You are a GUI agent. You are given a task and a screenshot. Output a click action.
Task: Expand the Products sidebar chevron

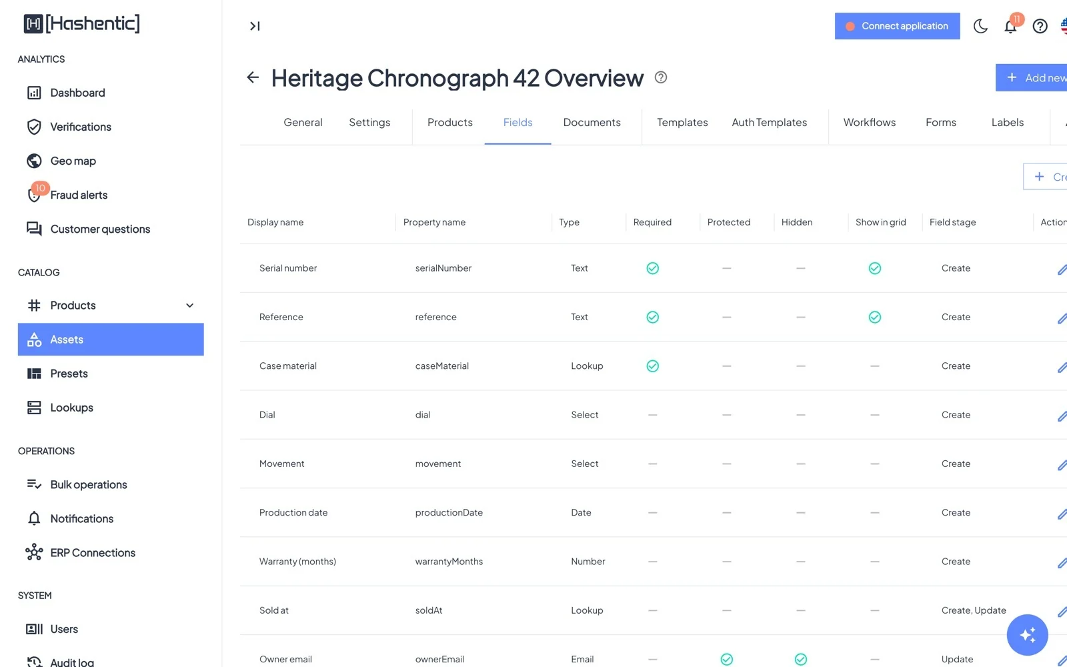(189, 305)
